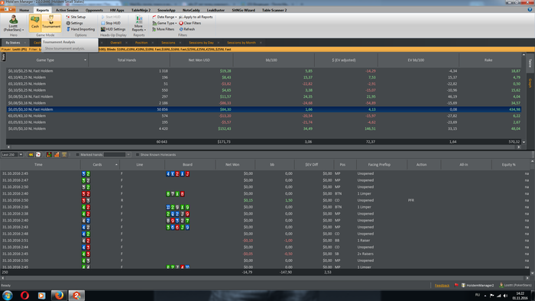Image resolution: width=535 pixels, height=301 pixels.
Task: Sort by the Net Won USD column
Action: click(199, 60)
